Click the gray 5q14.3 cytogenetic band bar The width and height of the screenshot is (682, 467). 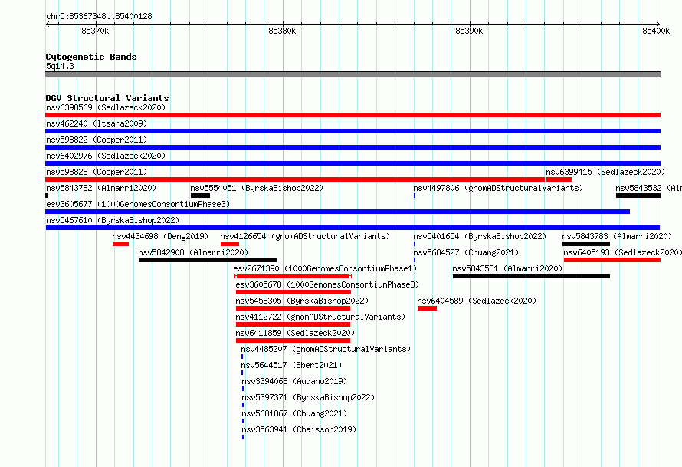coord(352,74)
